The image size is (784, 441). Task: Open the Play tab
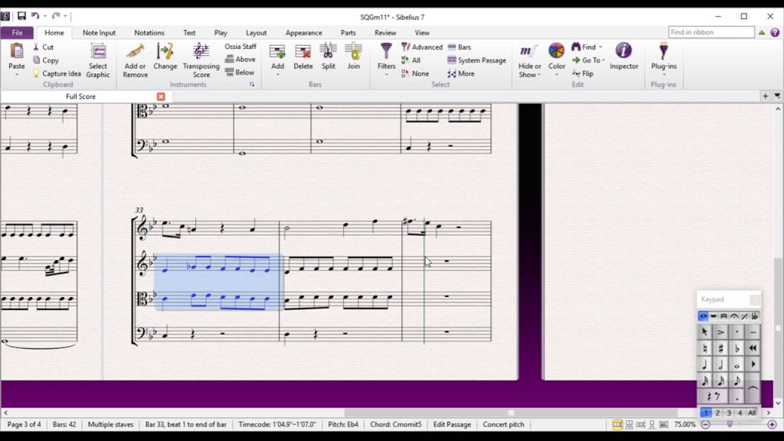pos(221,32)
